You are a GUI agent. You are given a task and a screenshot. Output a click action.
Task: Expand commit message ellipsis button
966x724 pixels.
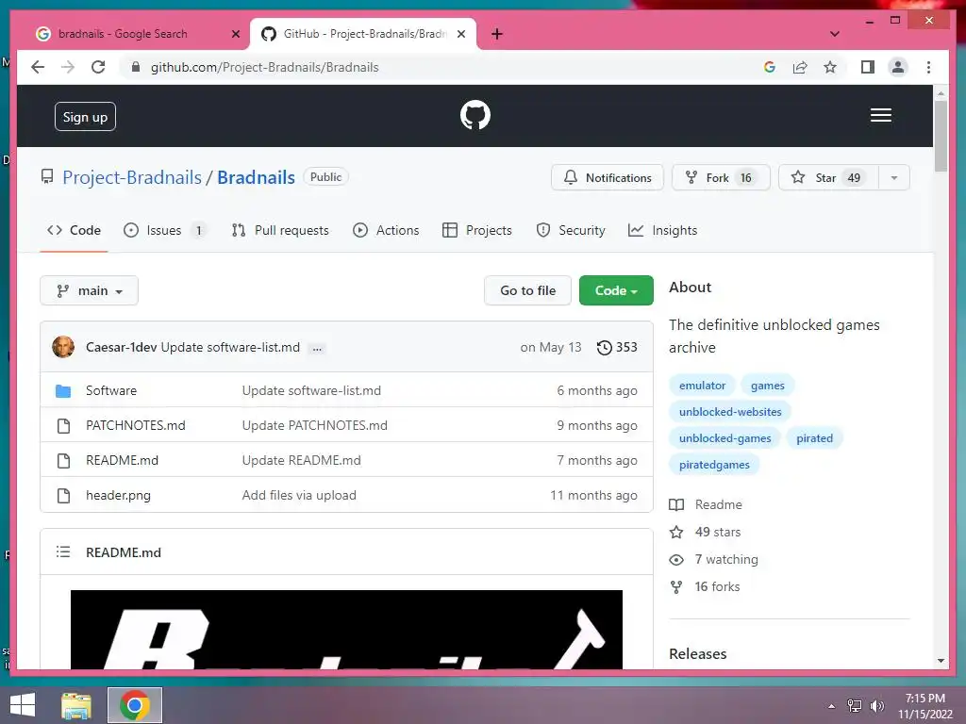pos(317,349)
